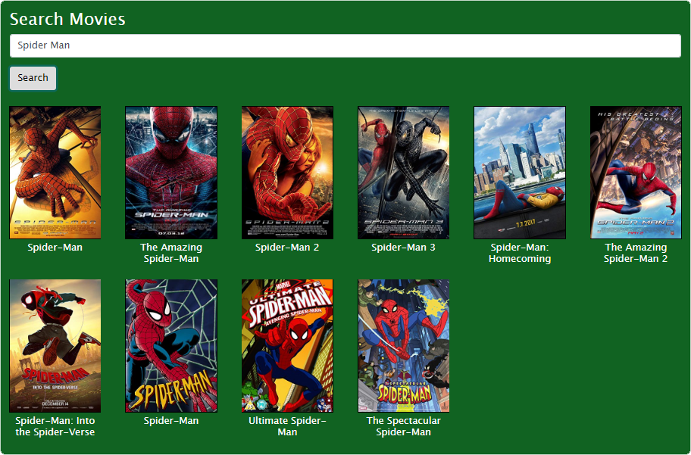Select the Ultimate Spider-Man poster
The height and width of the screenshot is (455, 691).
pyautogui.click(x=287, y=346)
